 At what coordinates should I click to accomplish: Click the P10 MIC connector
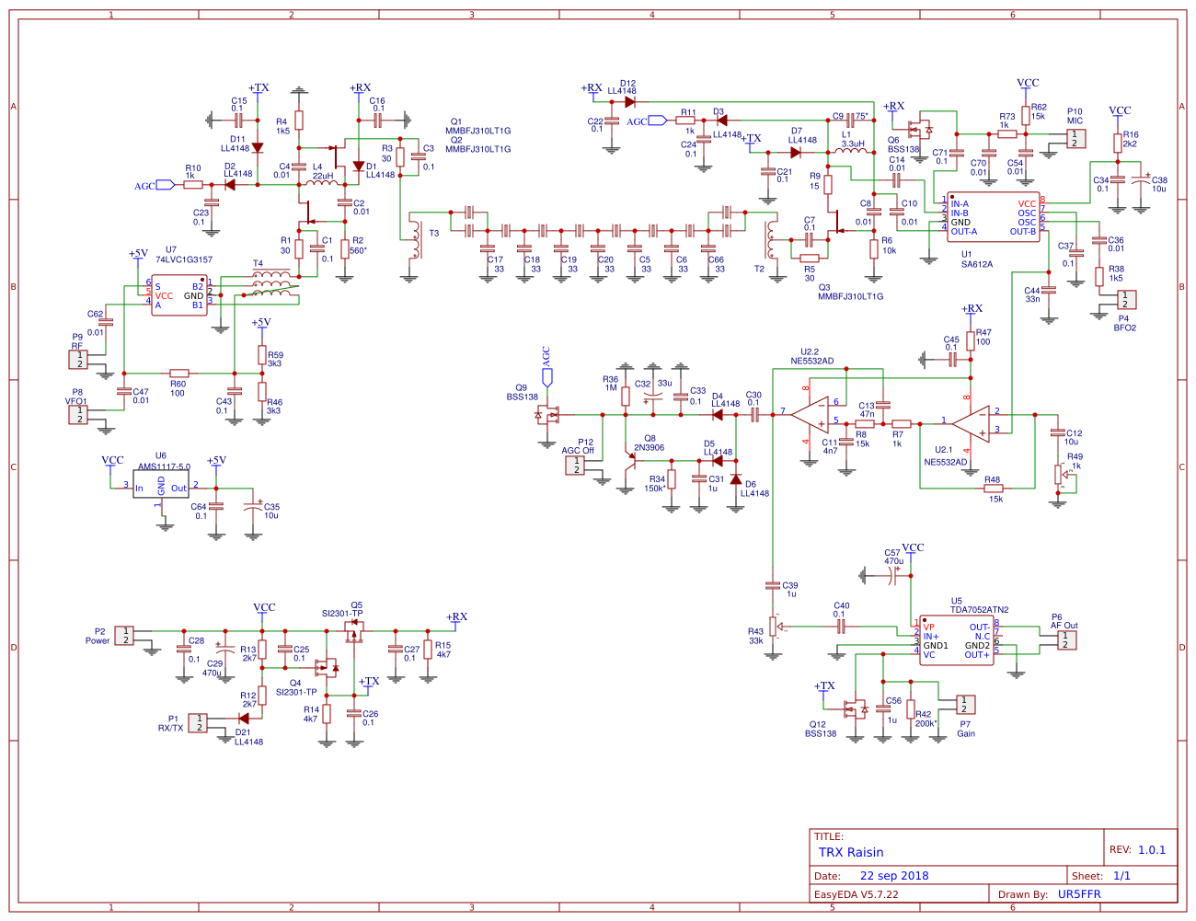(x=1075, y=138)
